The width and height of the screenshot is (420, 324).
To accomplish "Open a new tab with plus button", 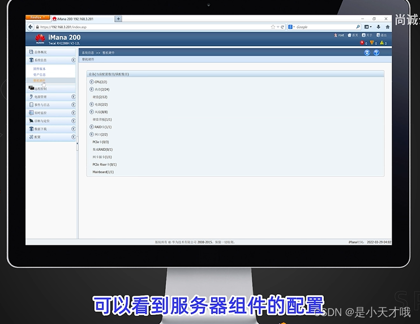I will click(118, 19).
